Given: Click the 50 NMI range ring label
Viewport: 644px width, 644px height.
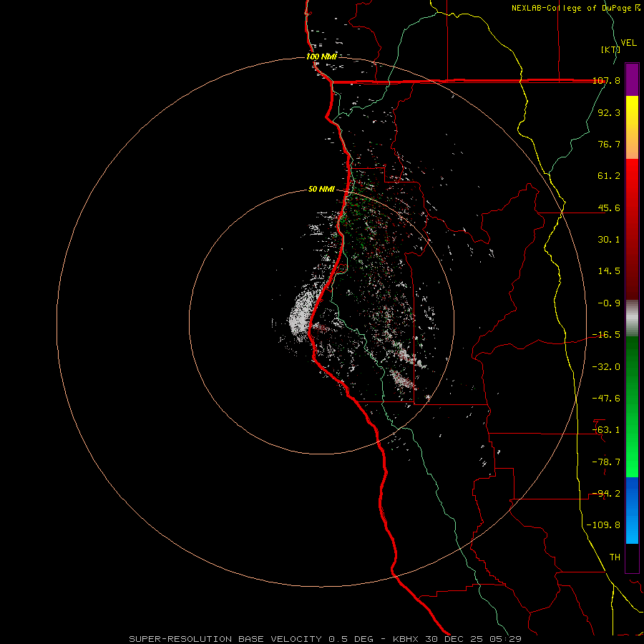Looking at the screenshot, I should [x=321, y=190].
